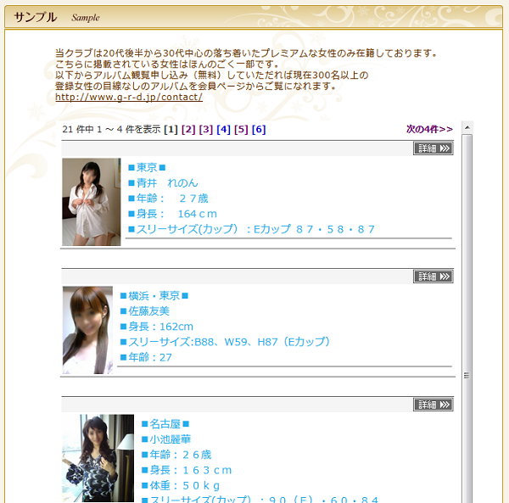Jump to results page 4
This screenshot has width=509, height=503.
pos(223,130)
